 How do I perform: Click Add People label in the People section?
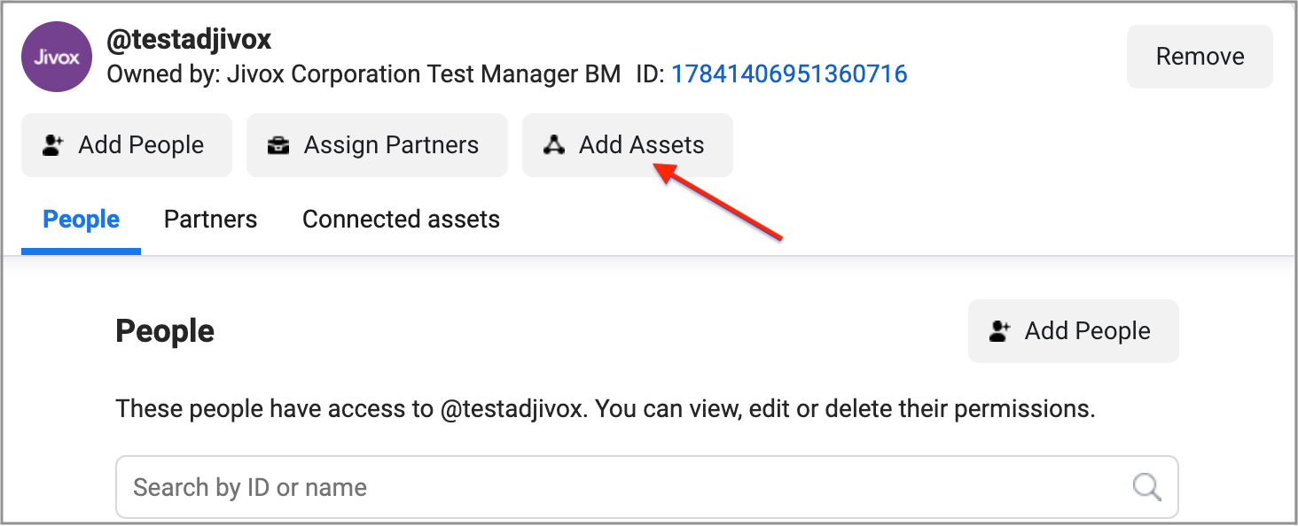1087,331
